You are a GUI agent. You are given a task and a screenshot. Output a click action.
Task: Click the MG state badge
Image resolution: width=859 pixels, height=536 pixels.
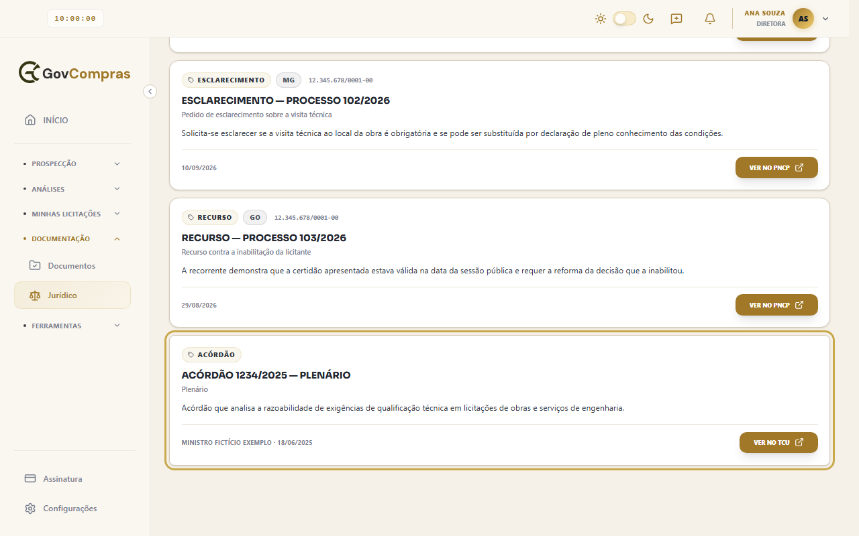tap(289, 80)
